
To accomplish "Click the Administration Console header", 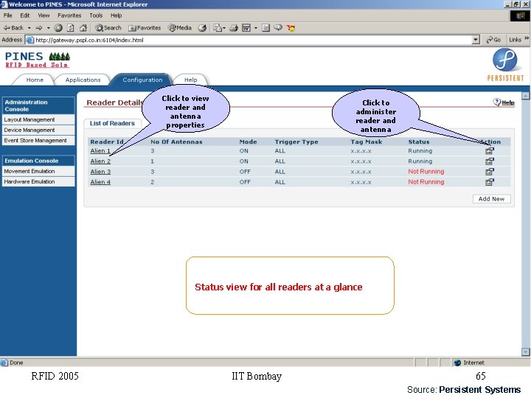I will click(38, 105).
